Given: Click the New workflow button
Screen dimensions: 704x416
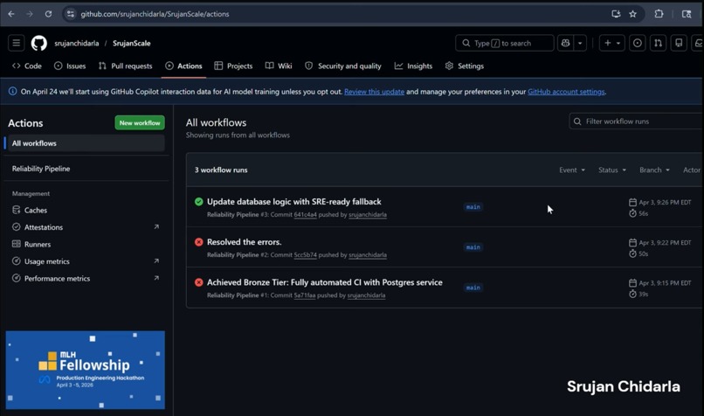Looking at the screenshot, I should (140, 122).
